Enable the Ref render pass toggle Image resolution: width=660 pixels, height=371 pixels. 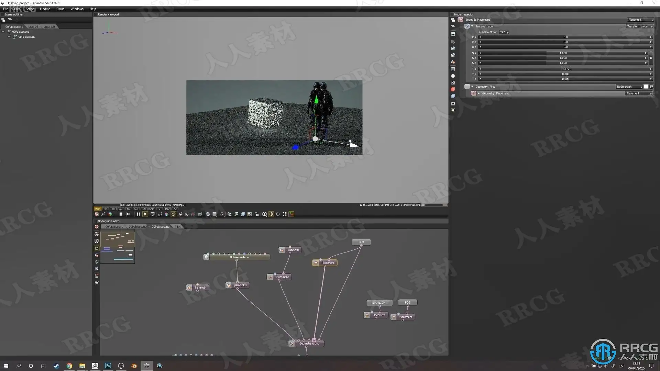tap(105, 209)
